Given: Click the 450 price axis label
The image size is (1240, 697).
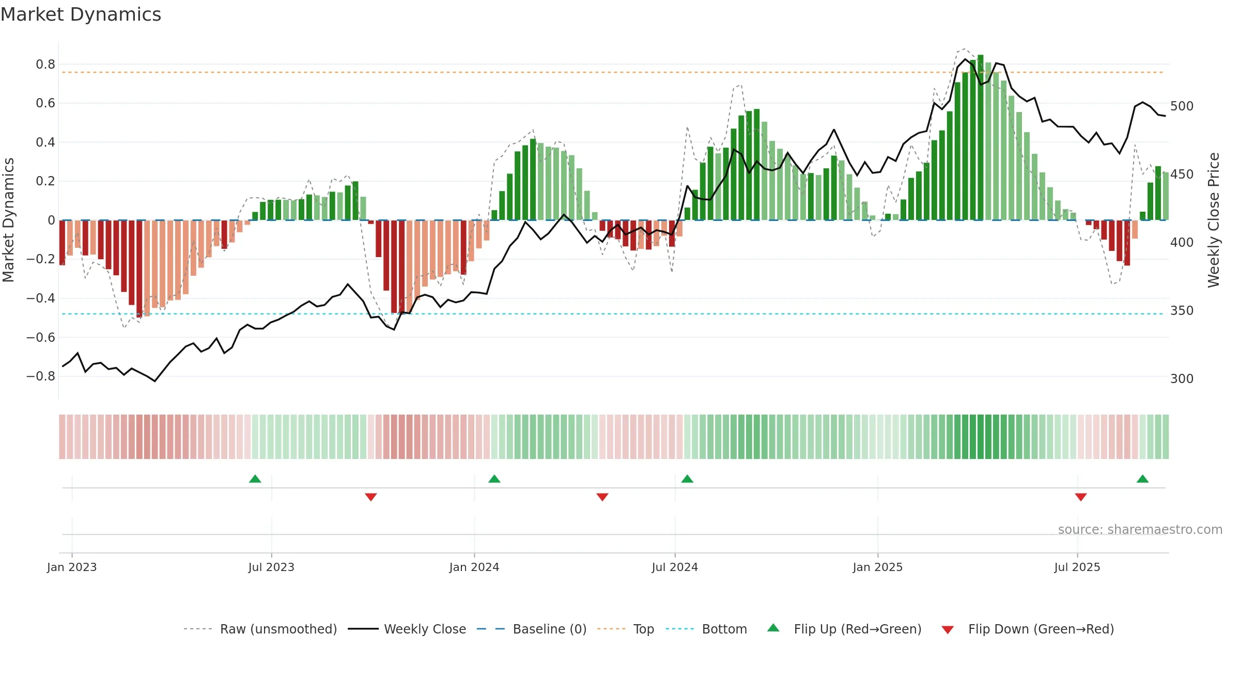Looking at the screenshot, I should [1182, 175].
